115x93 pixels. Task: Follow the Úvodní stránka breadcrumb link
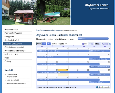41,30
